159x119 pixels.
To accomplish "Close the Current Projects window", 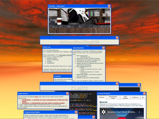I will pos(144,93).
